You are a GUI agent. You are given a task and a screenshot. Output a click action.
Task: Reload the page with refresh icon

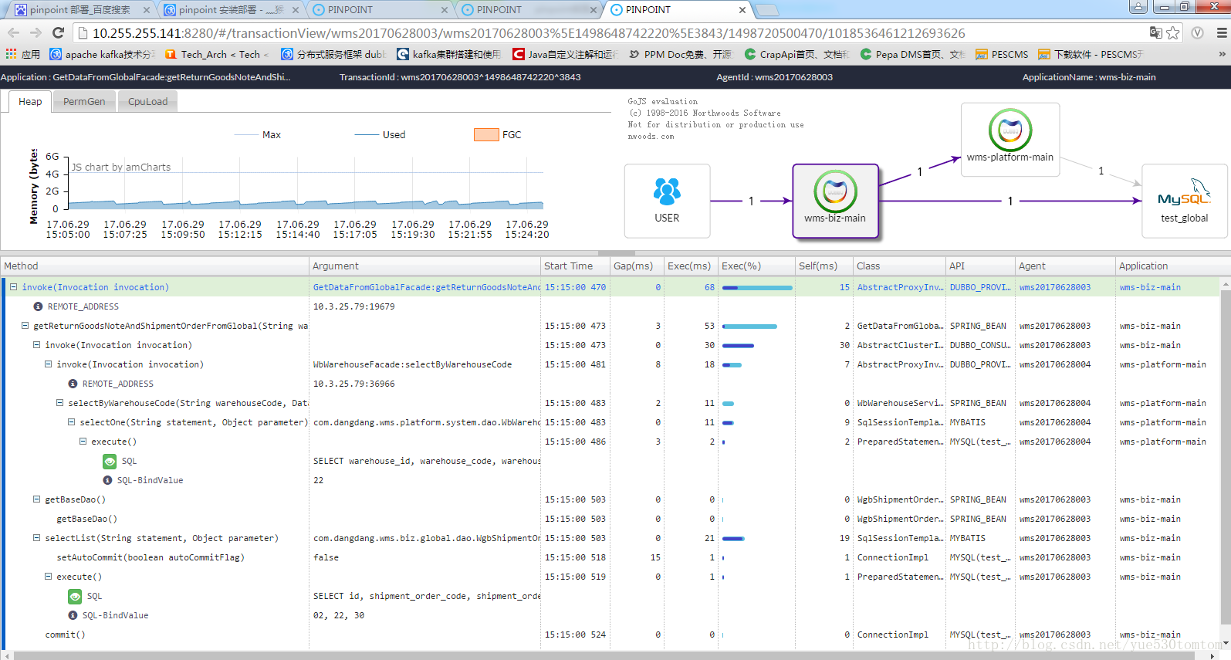pyautogui.click(x=58, y=32)
